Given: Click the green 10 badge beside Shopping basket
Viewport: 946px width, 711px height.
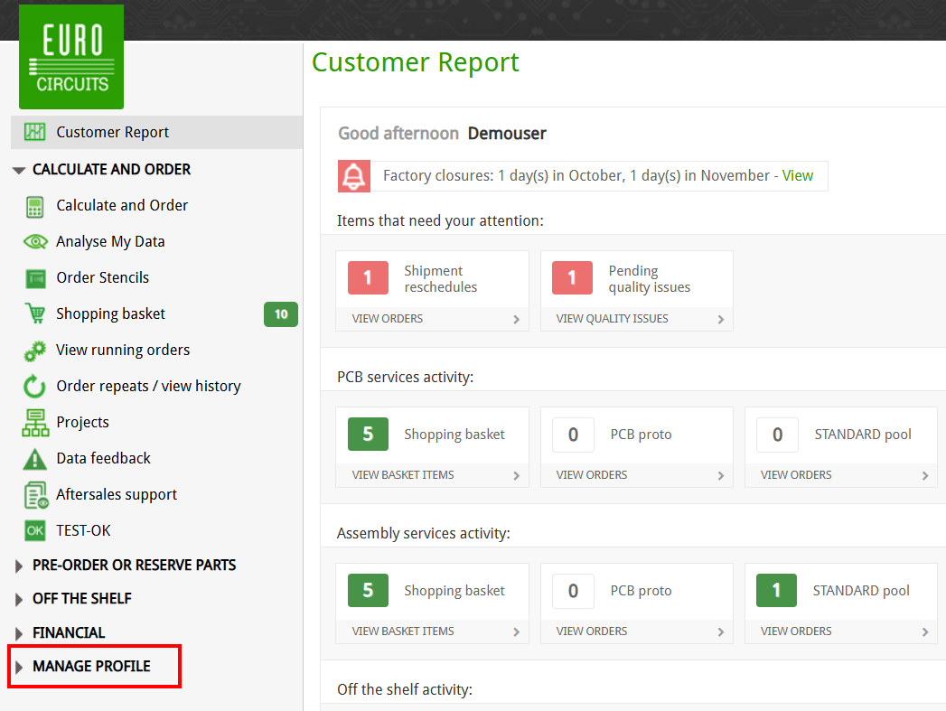Looking at the screenshot, I should pos(281,314).
